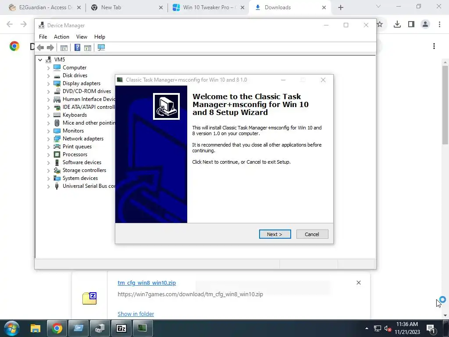Click Universal Serial Bus icon in tree

(x=57, y=186)
